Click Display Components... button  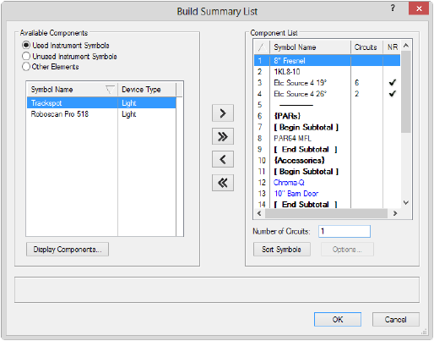(x=68, y=250)
